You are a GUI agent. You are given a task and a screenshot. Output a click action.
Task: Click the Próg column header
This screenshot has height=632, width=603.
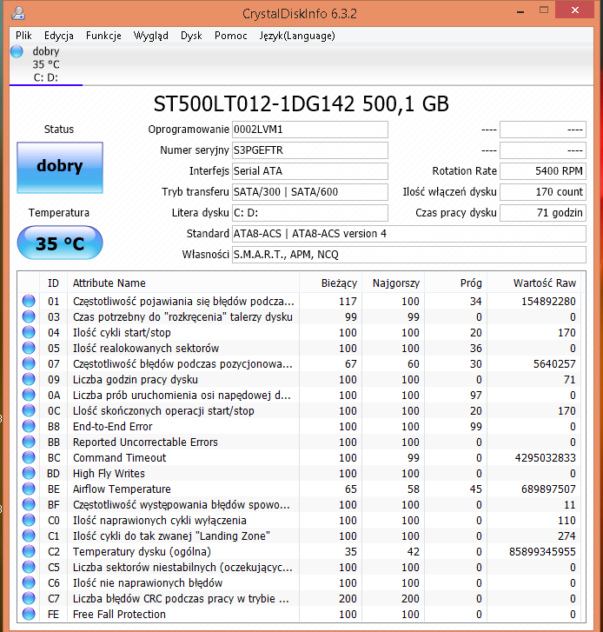pos(456,283)
